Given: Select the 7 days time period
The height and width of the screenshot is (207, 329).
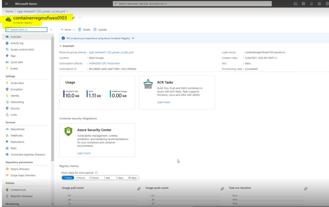Looking at the screenshot, I should [x=120, y=178].
